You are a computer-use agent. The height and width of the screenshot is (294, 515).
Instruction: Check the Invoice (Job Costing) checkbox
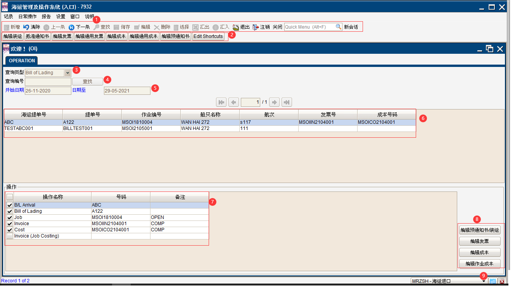click(10, 236)
